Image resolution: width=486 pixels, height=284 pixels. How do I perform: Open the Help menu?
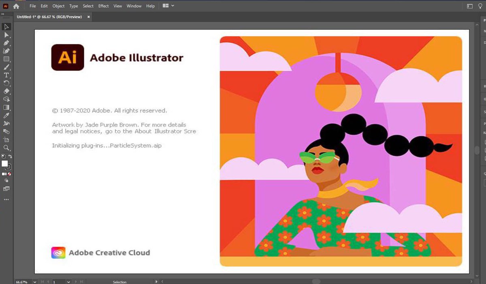coord(150,6)
